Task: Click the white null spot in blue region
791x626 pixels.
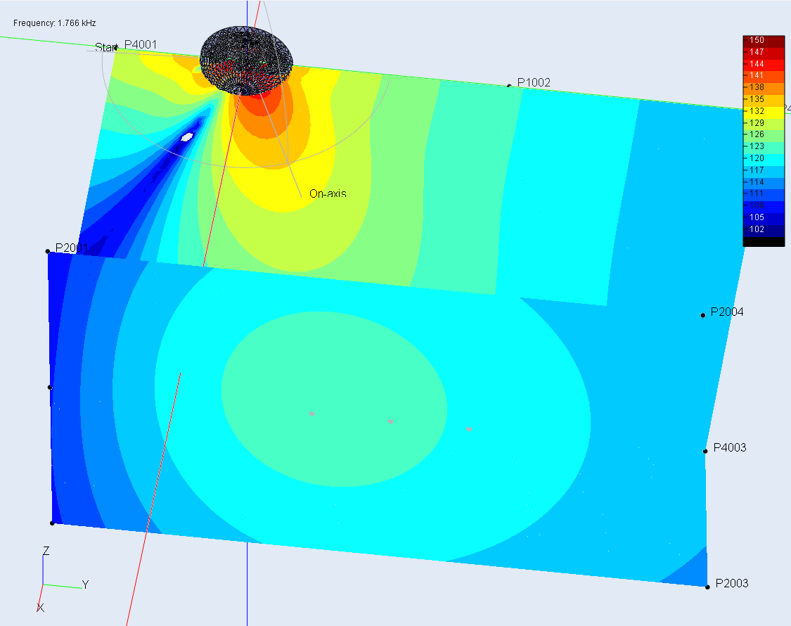Action: [x=186, y=137]
